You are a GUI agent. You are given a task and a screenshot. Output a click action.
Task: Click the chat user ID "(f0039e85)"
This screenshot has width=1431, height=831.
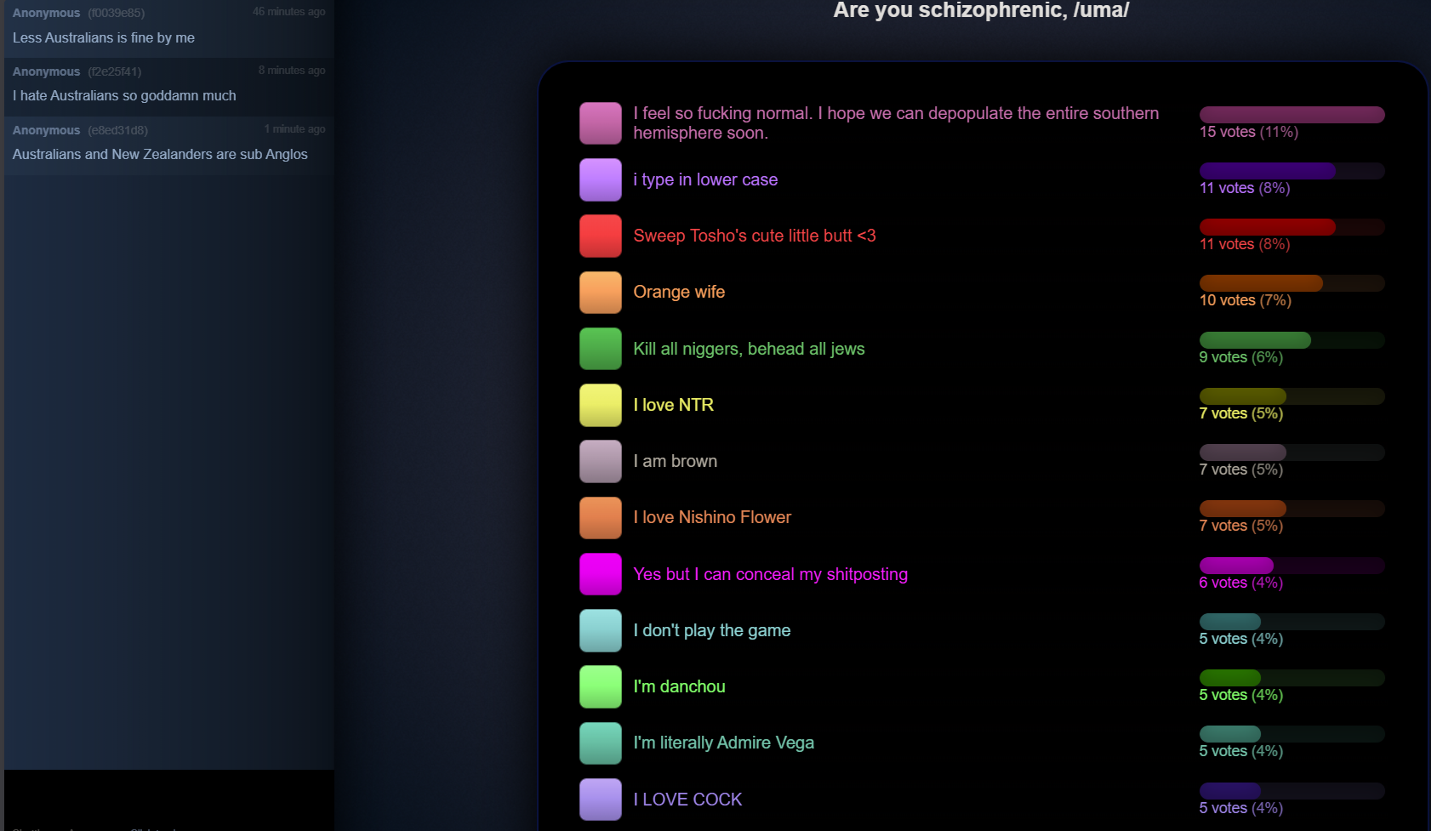point(117,13)
